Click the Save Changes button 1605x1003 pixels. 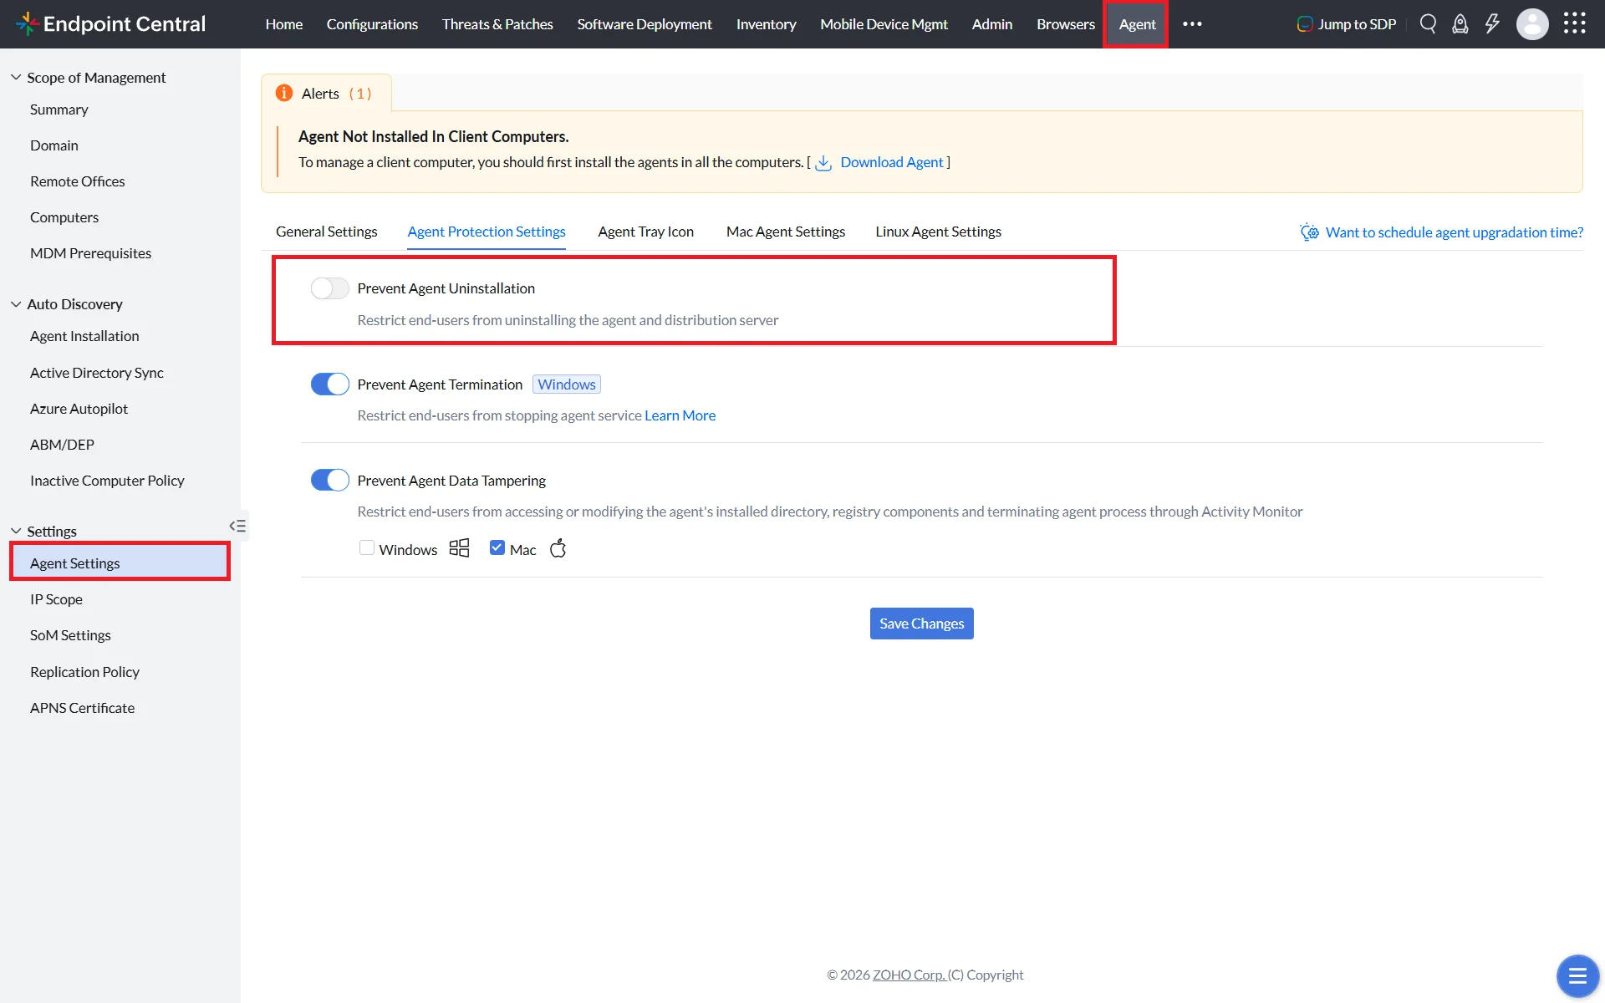(x=921, y=624)
